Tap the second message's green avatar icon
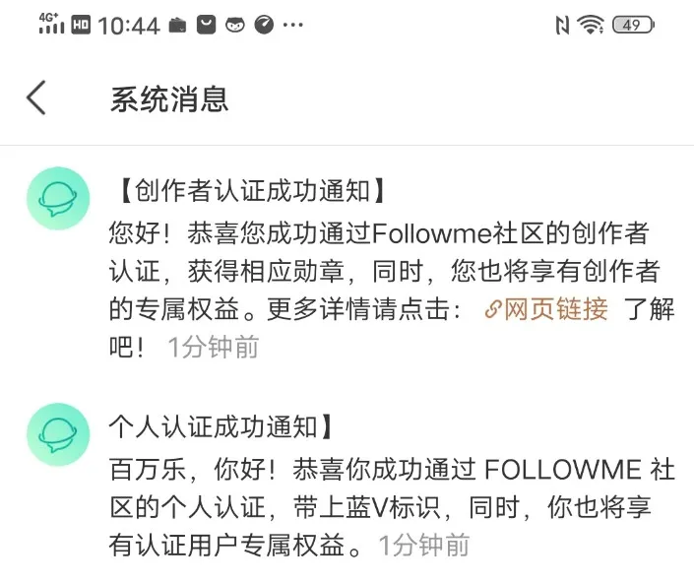This screenshot has width=694, height=584. [x=58, y=434]
